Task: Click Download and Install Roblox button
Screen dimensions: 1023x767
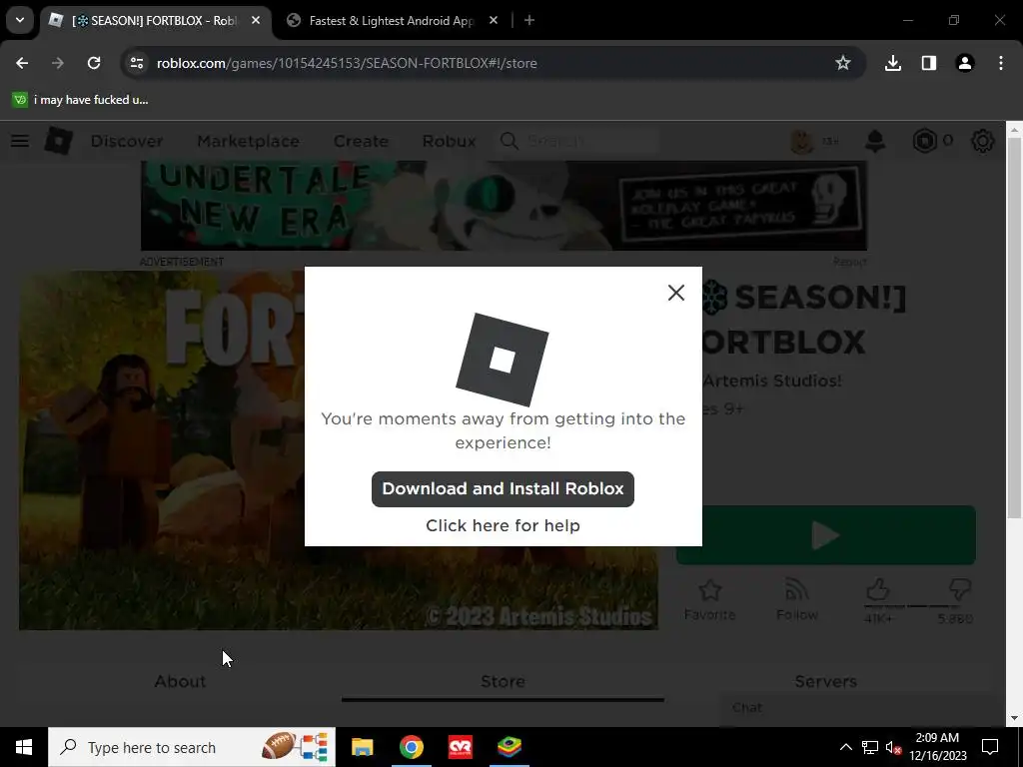Action: (503, 488)
